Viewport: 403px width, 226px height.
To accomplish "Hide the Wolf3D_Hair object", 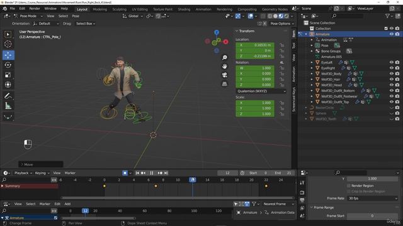I will [x=392, y=79].
